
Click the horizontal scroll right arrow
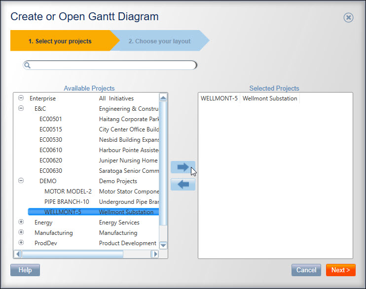154,254
